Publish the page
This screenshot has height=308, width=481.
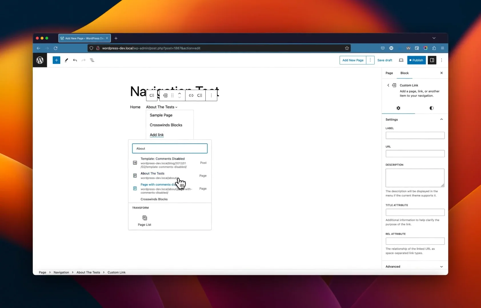[x=416, y=60]
